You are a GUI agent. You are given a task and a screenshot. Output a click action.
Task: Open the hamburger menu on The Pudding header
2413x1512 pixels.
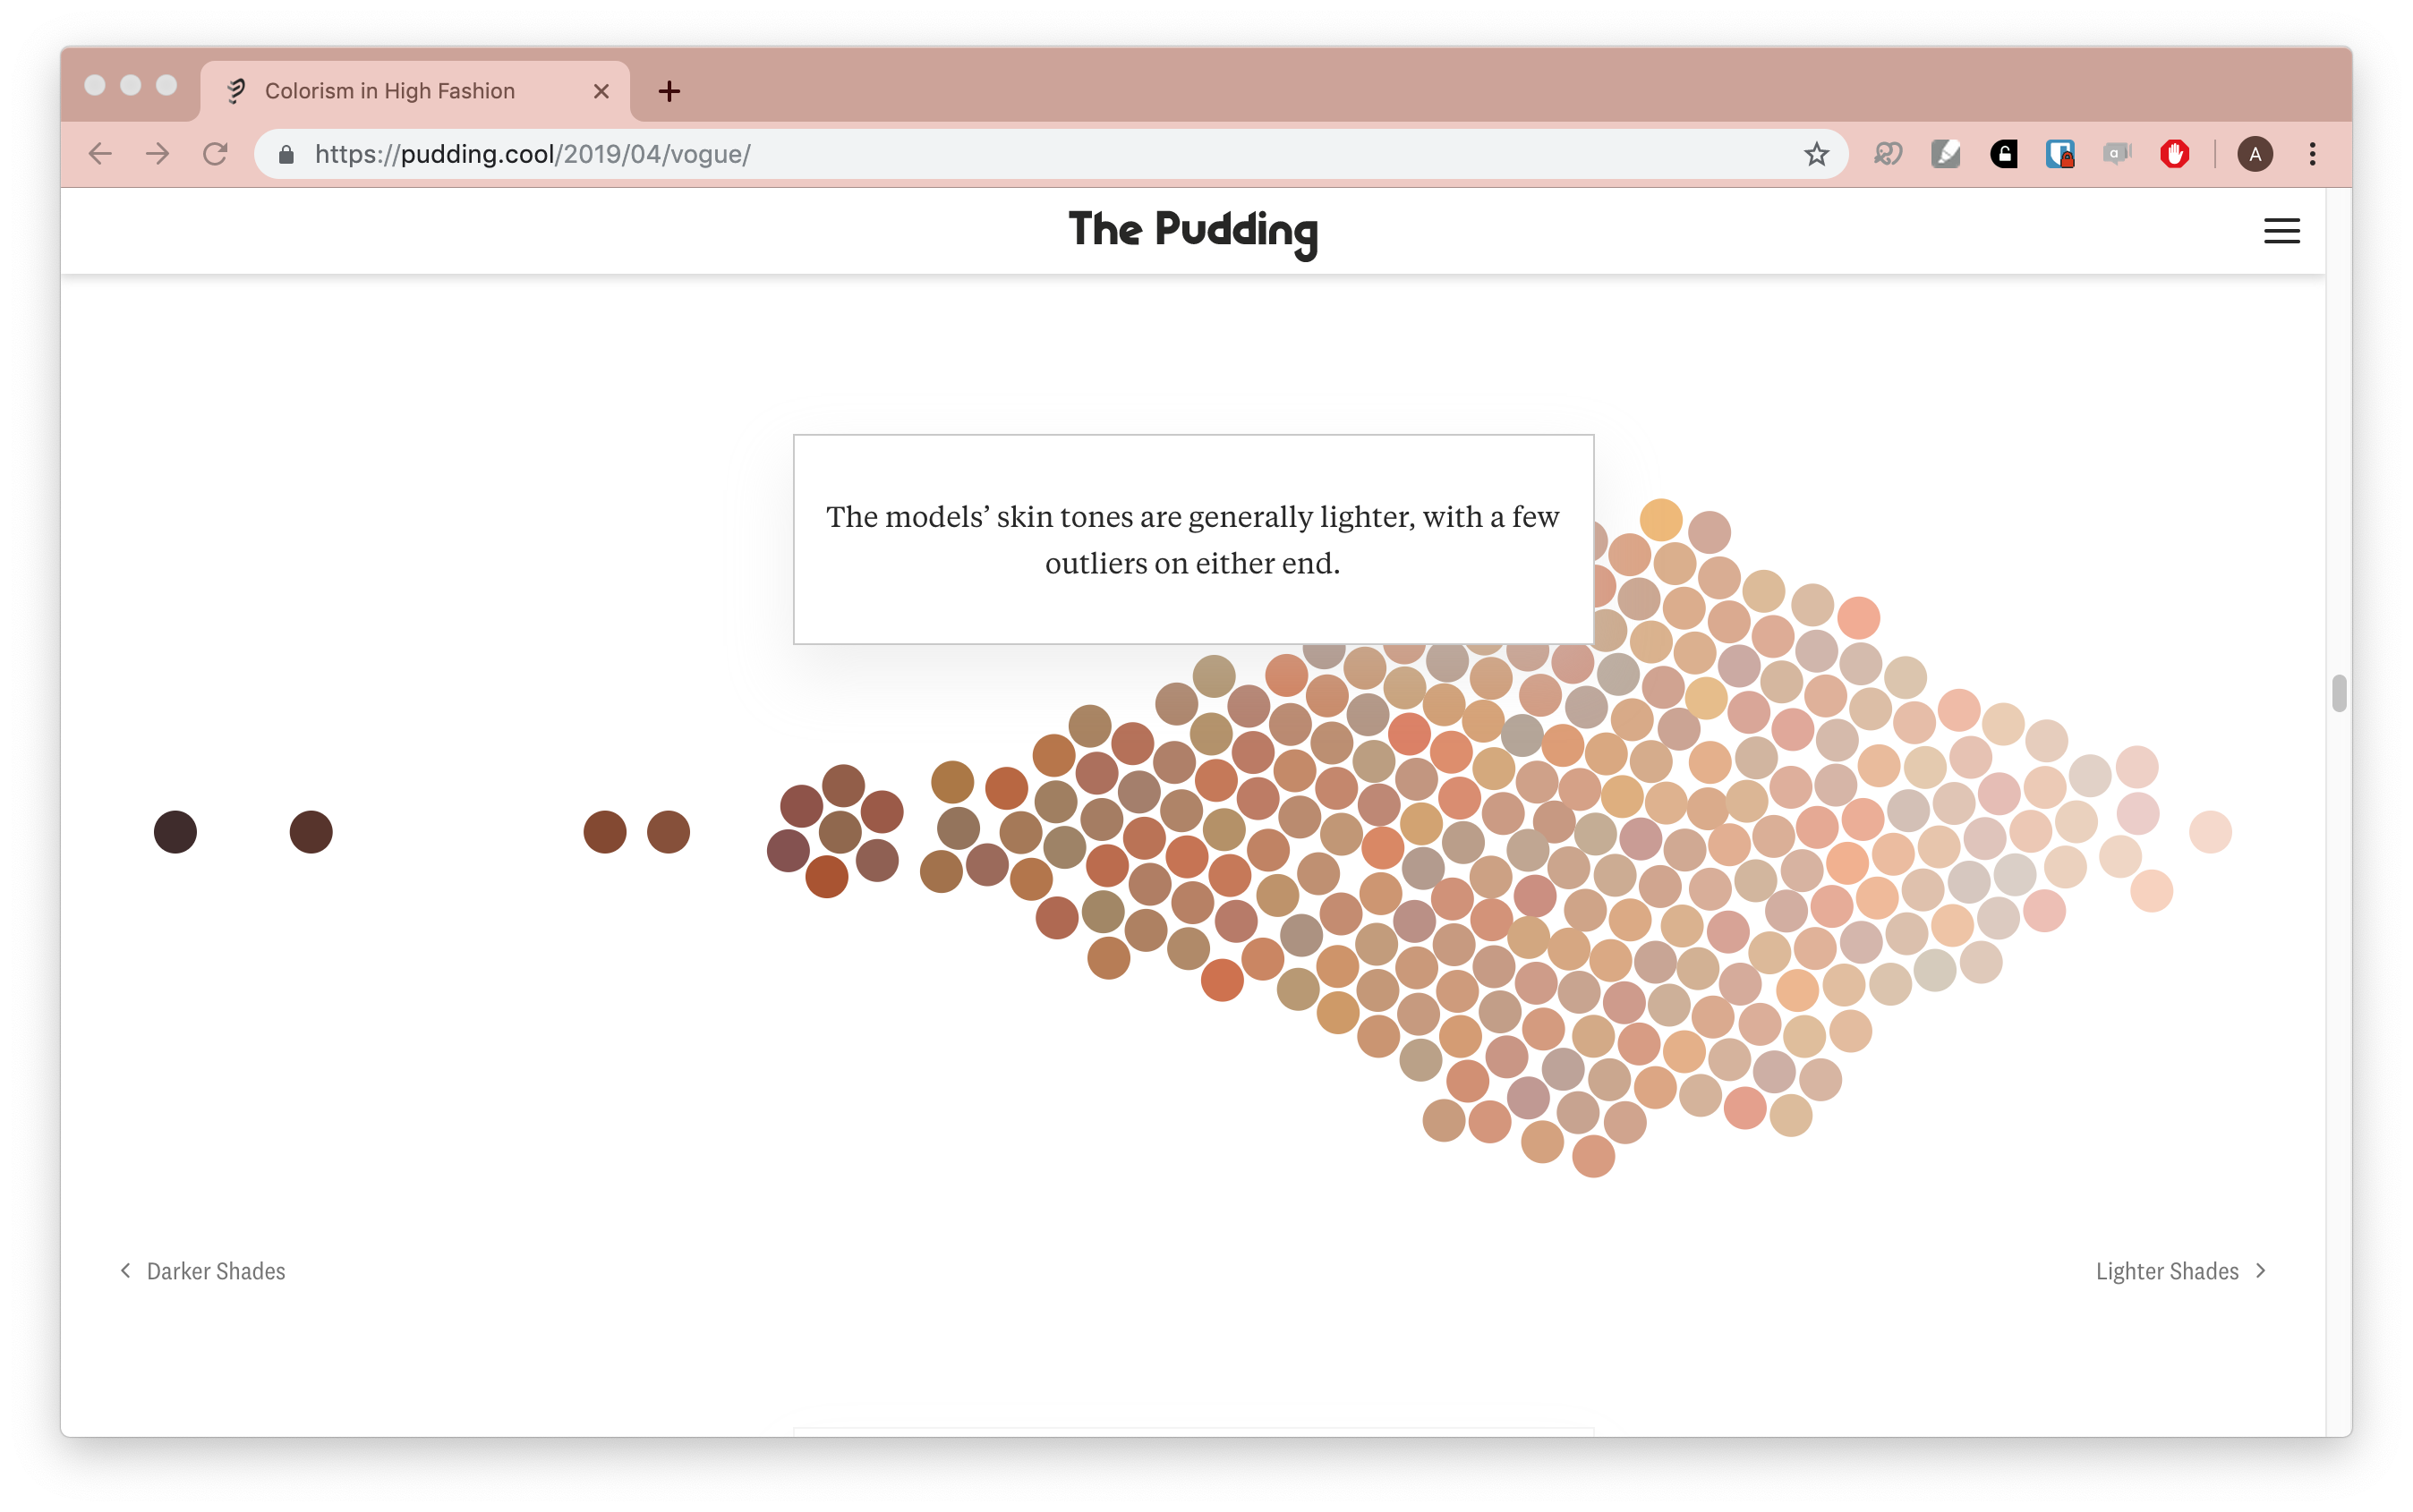point(2281,231)
